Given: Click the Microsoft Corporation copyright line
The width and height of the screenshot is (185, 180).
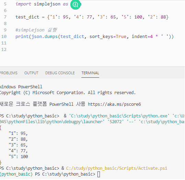Looking at the screenshot, I should point(68,93).
